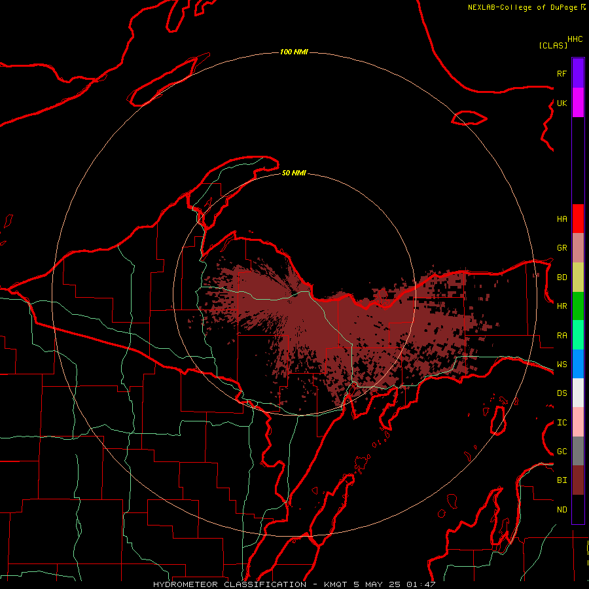Click the 'ND' legend label

click(562, 509)
